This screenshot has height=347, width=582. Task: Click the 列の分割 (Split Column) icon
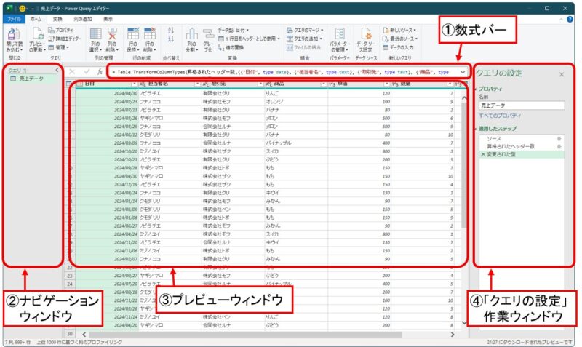pos(191,34)
